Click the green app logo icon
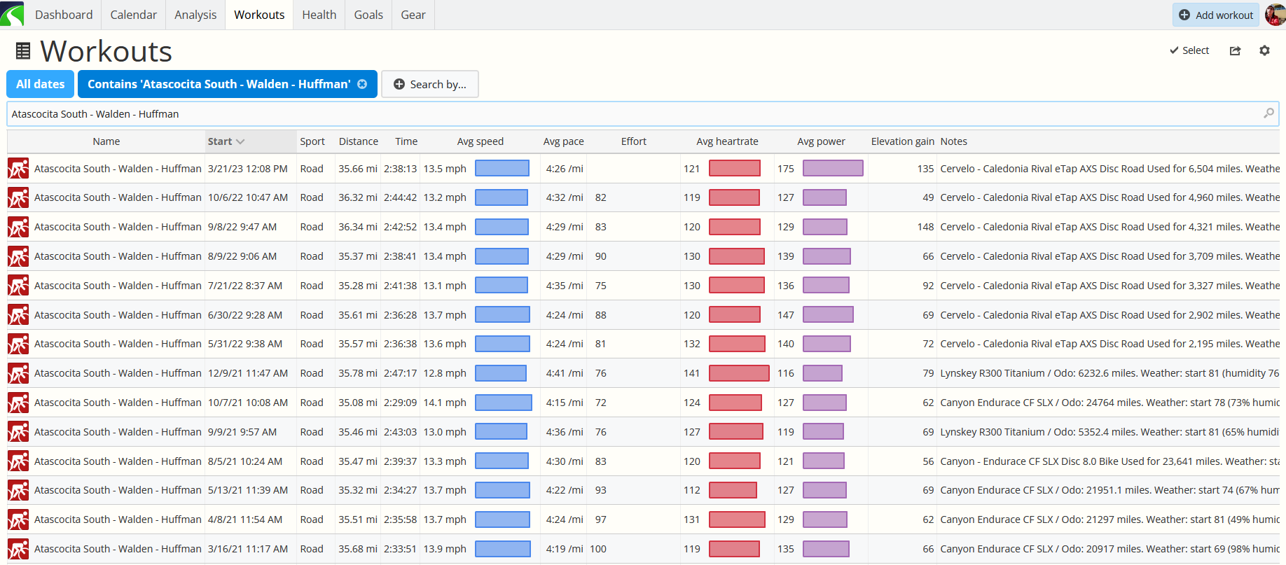The width and height of the screenshot is (1286, 565). [13, 14]
